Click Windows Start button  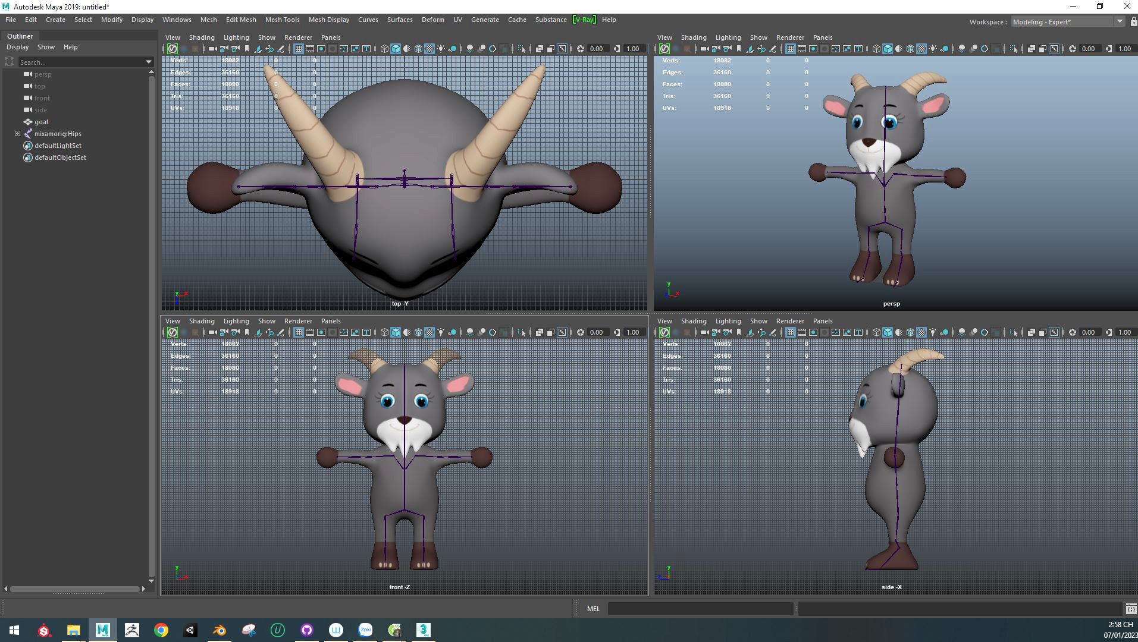pyautogui.click(x=14, y=630)
